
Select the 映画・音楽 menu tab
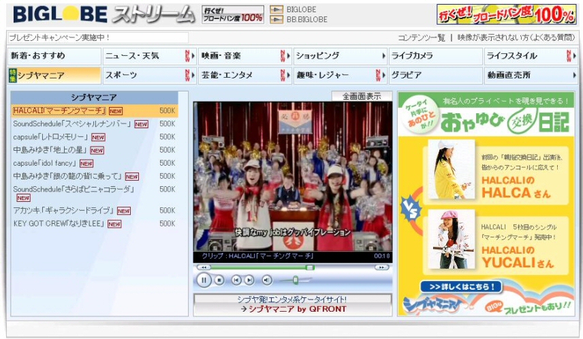pyautogui.click(x=245, y=56)
